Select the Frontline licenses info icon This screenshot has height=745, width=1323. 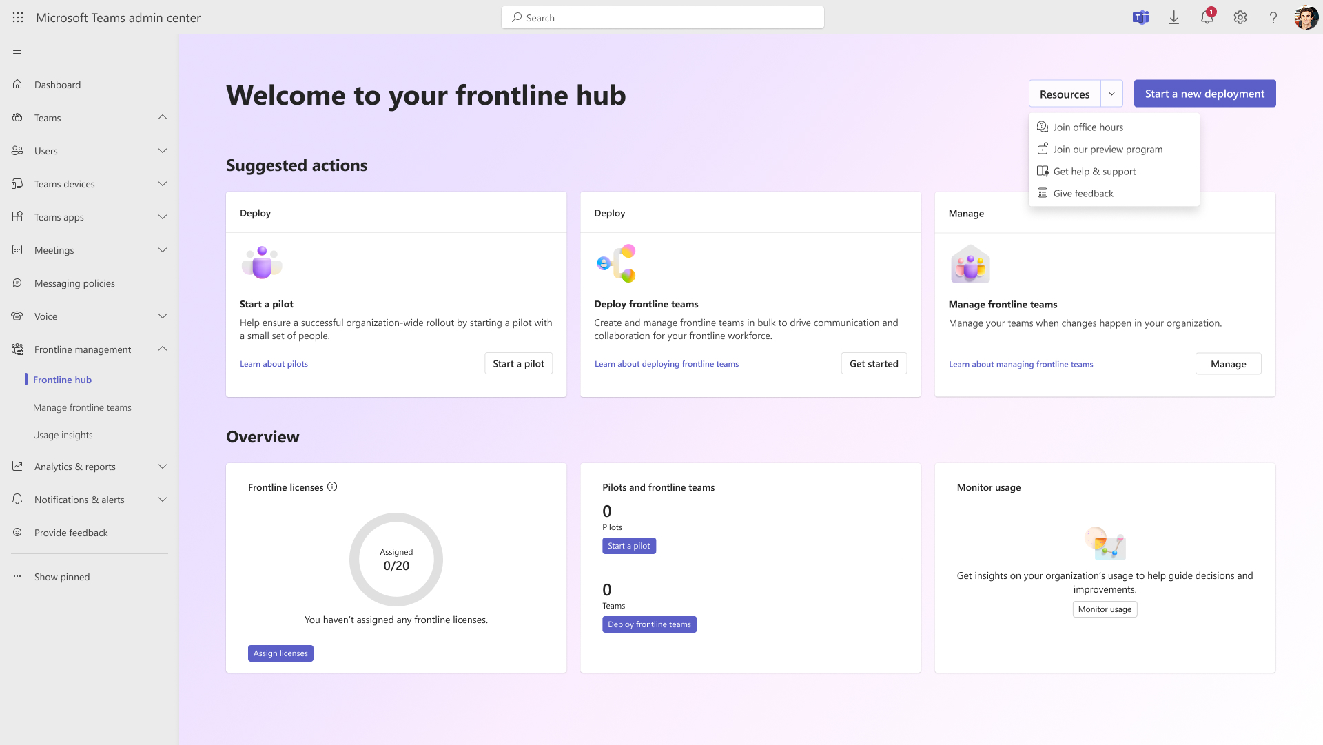[332, 487]
